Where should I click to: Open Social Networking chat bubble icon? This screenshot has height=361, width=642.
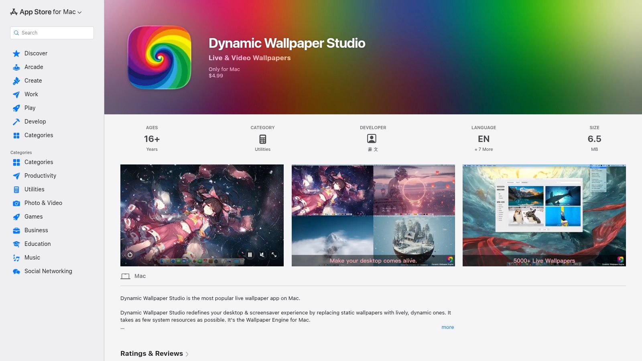16,271
